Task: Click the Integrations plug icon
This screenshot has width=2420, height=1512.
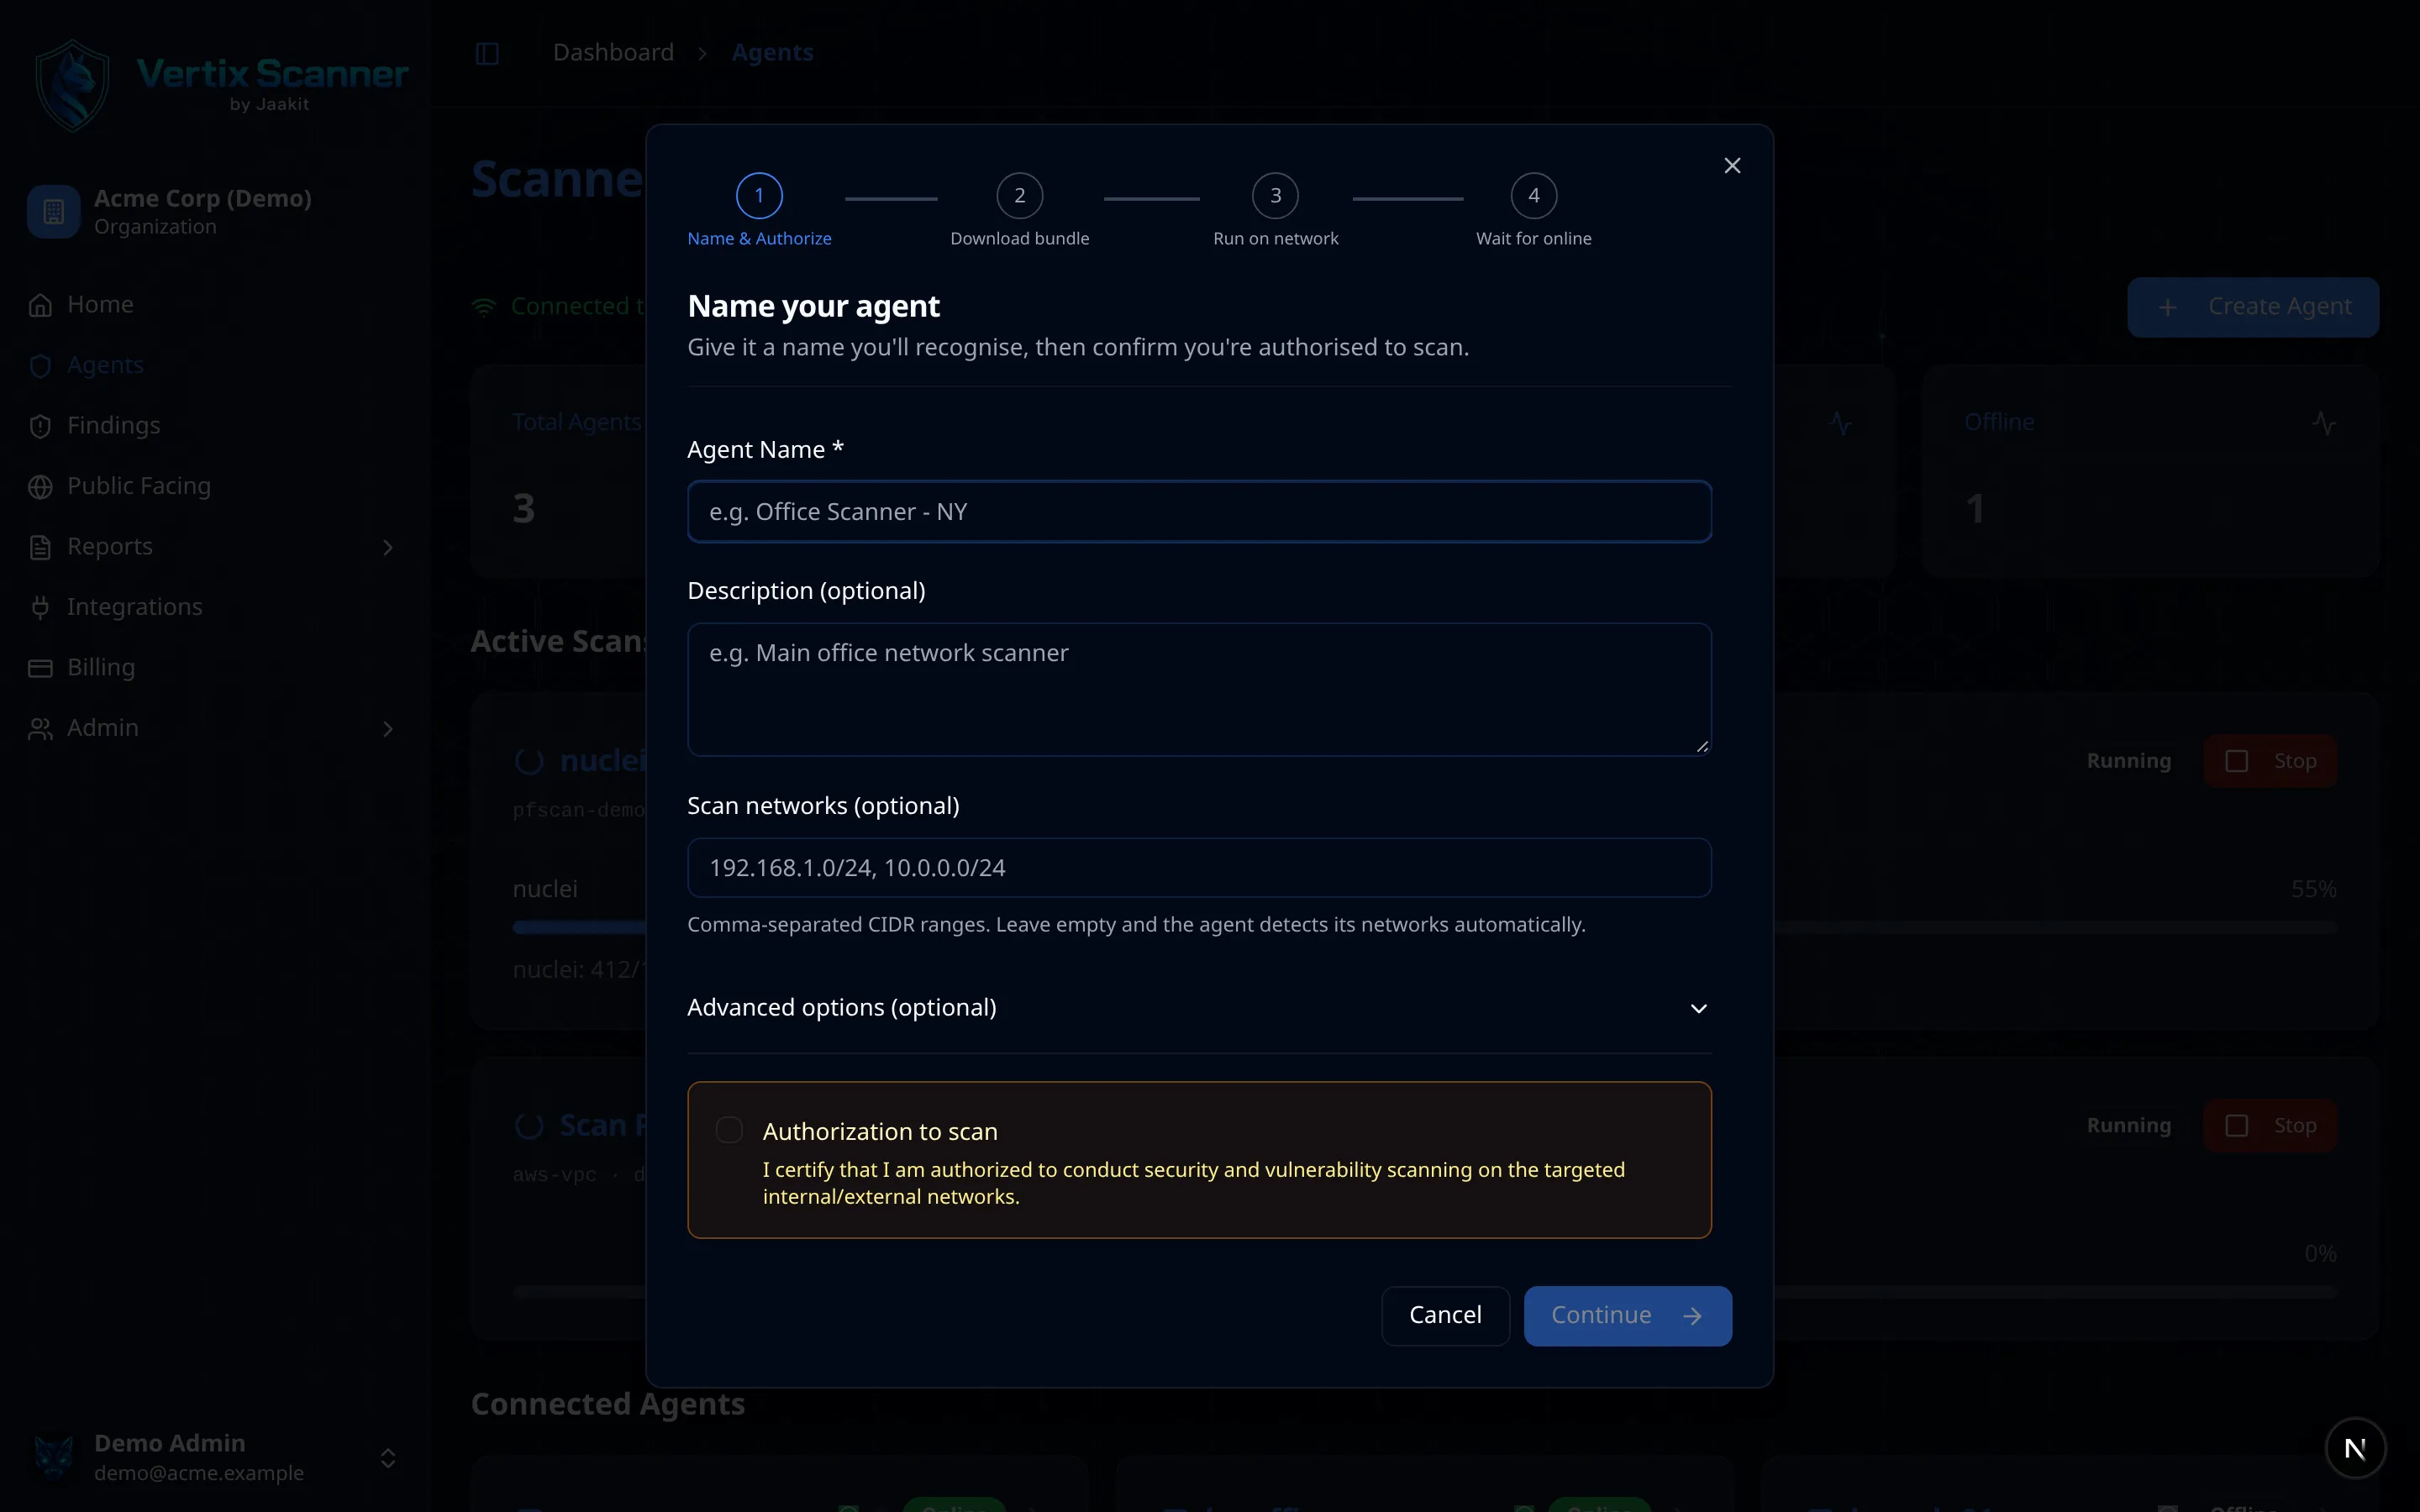Action: coord(40,608)
